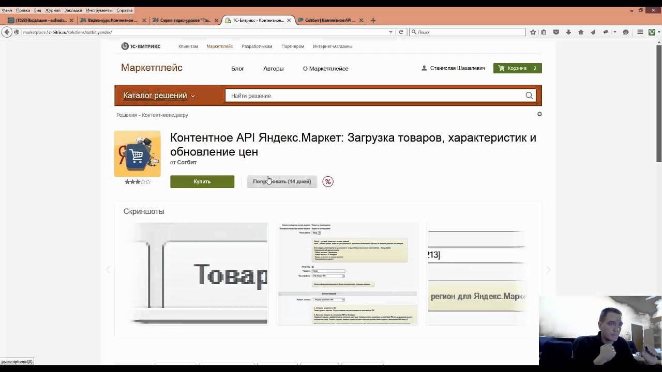Viewport: 662px width, 372px height.
Task: Show next screenshot in carousel
Action: click(x=548, y=269)
